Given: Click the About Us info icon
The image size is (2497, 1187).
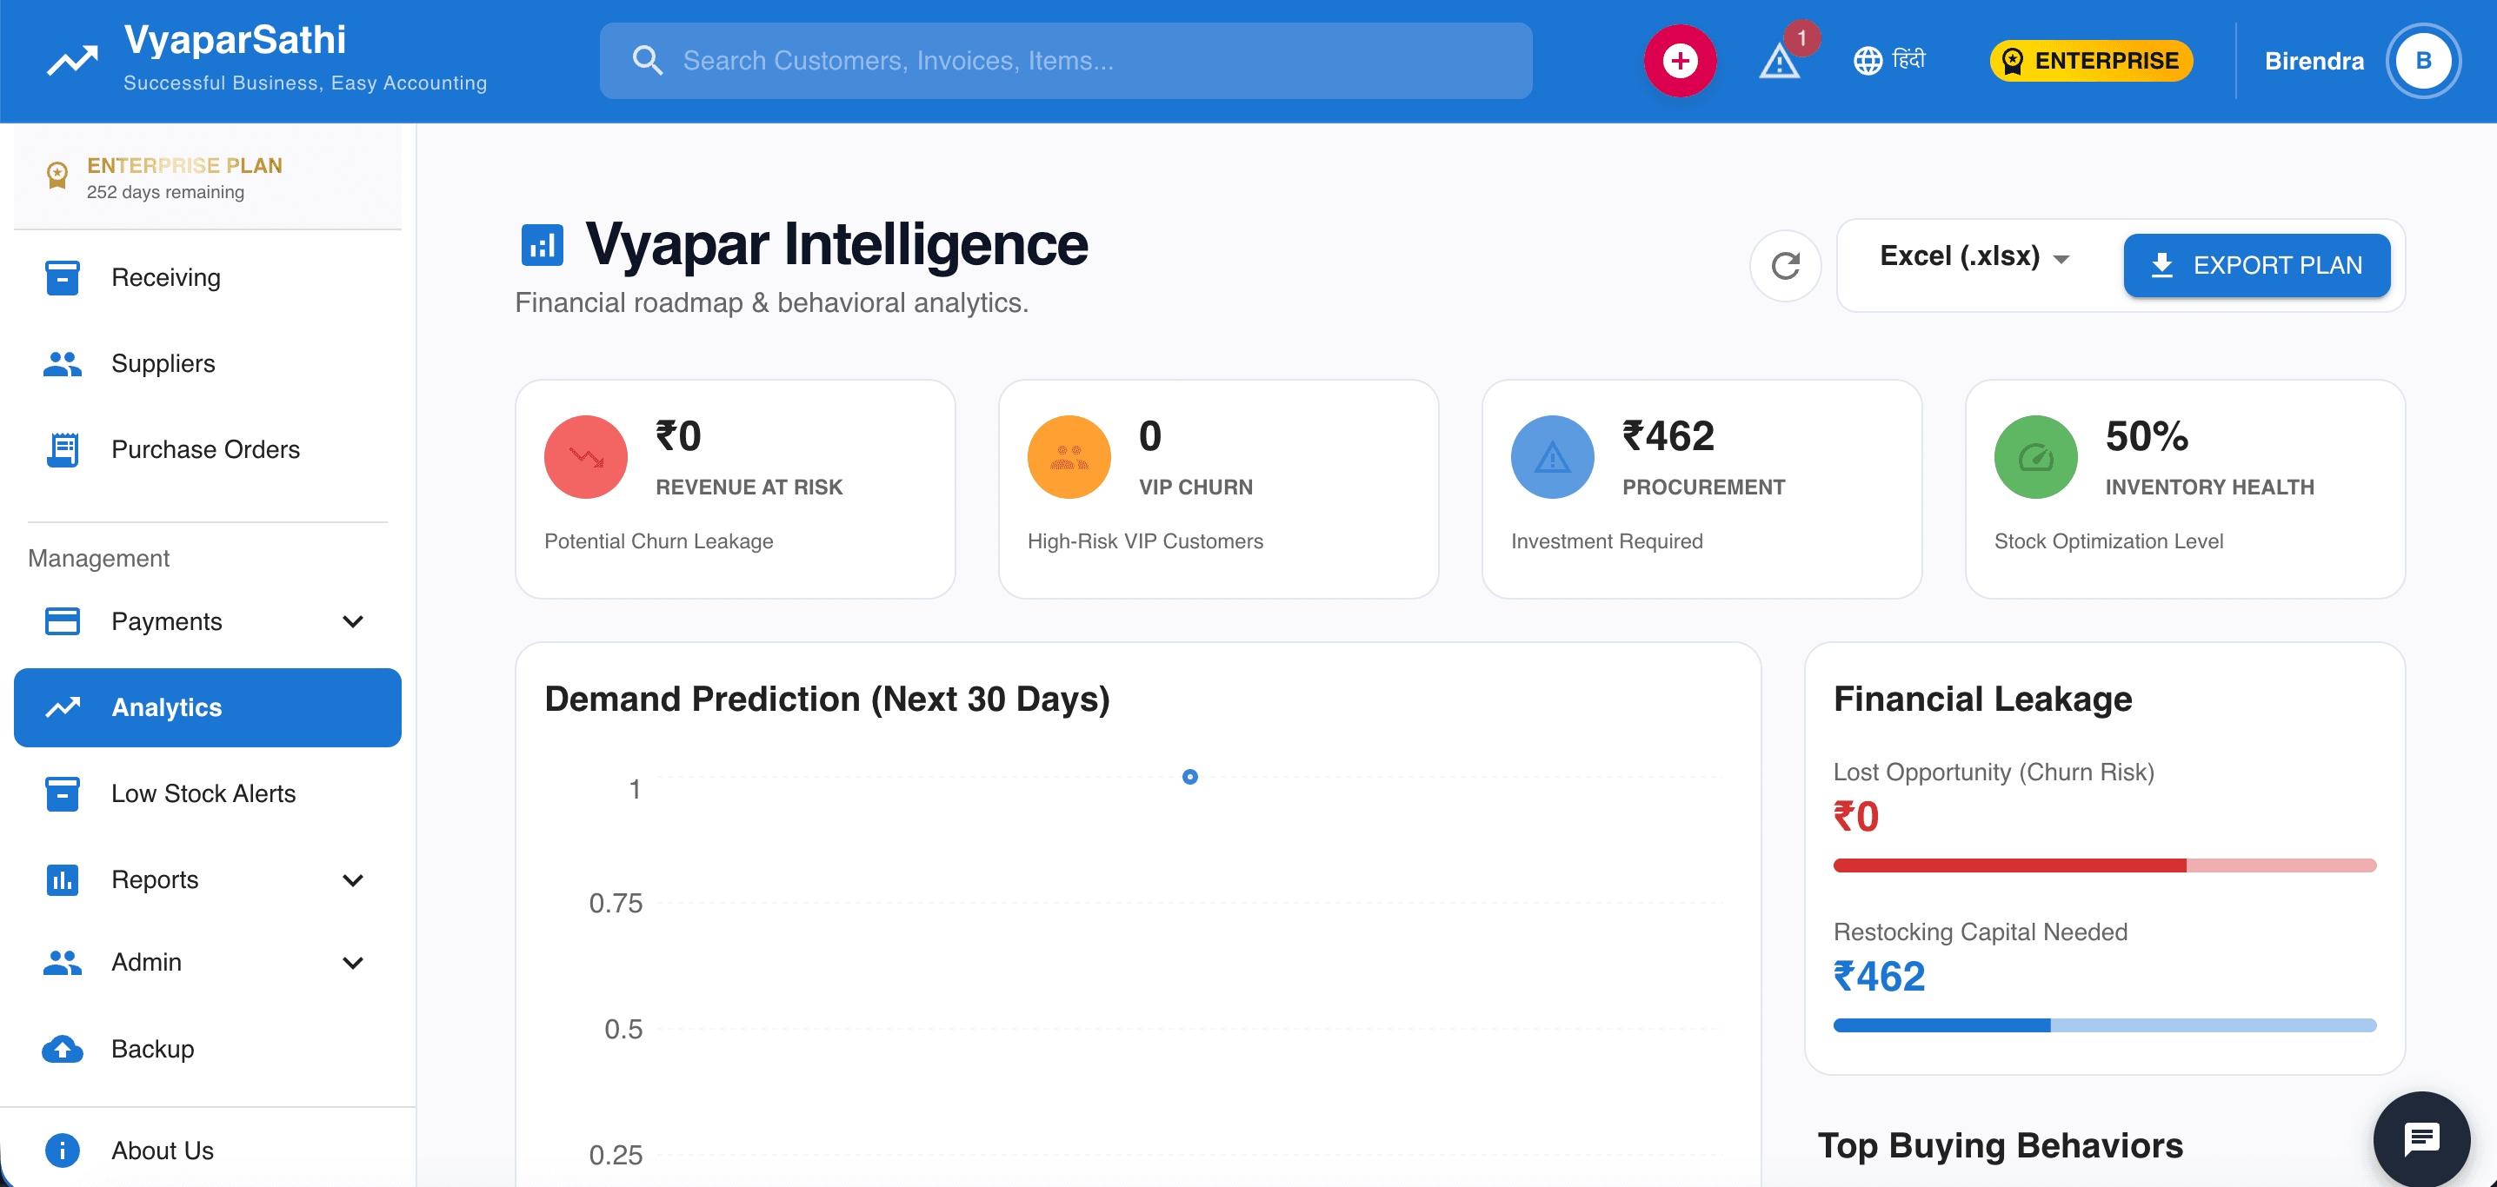Looking at the screenshot, I should tap(63, 1151).
